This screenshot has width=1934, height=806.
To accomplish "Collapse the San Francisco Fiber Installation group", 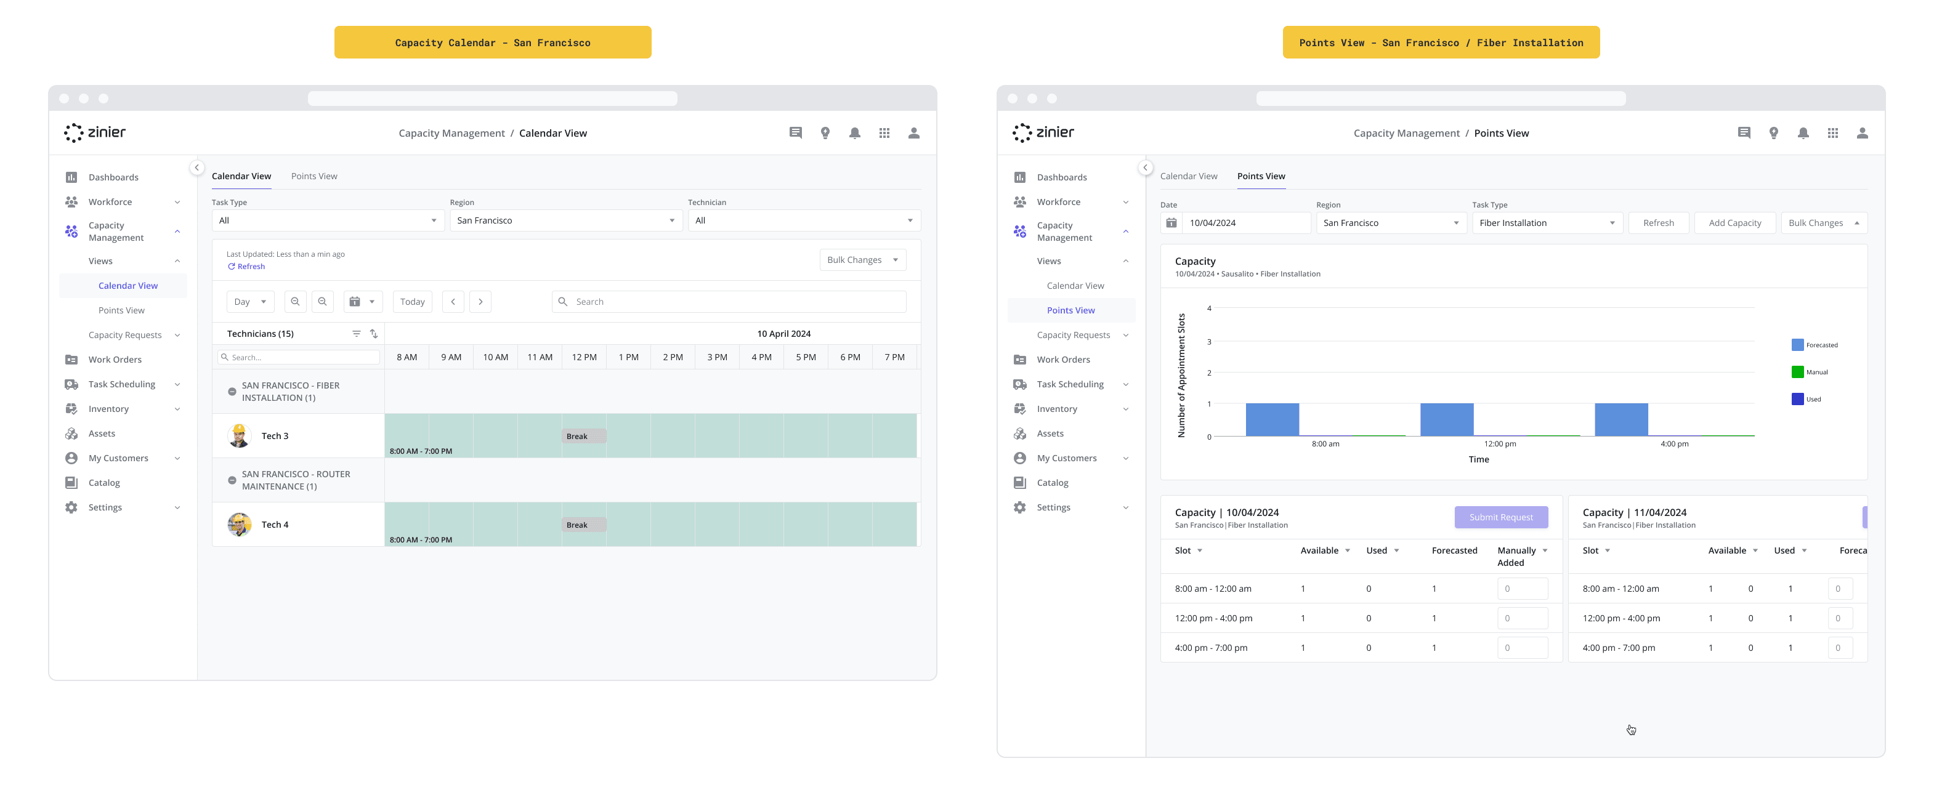I will pyautogui.click(x=232, y=392).
